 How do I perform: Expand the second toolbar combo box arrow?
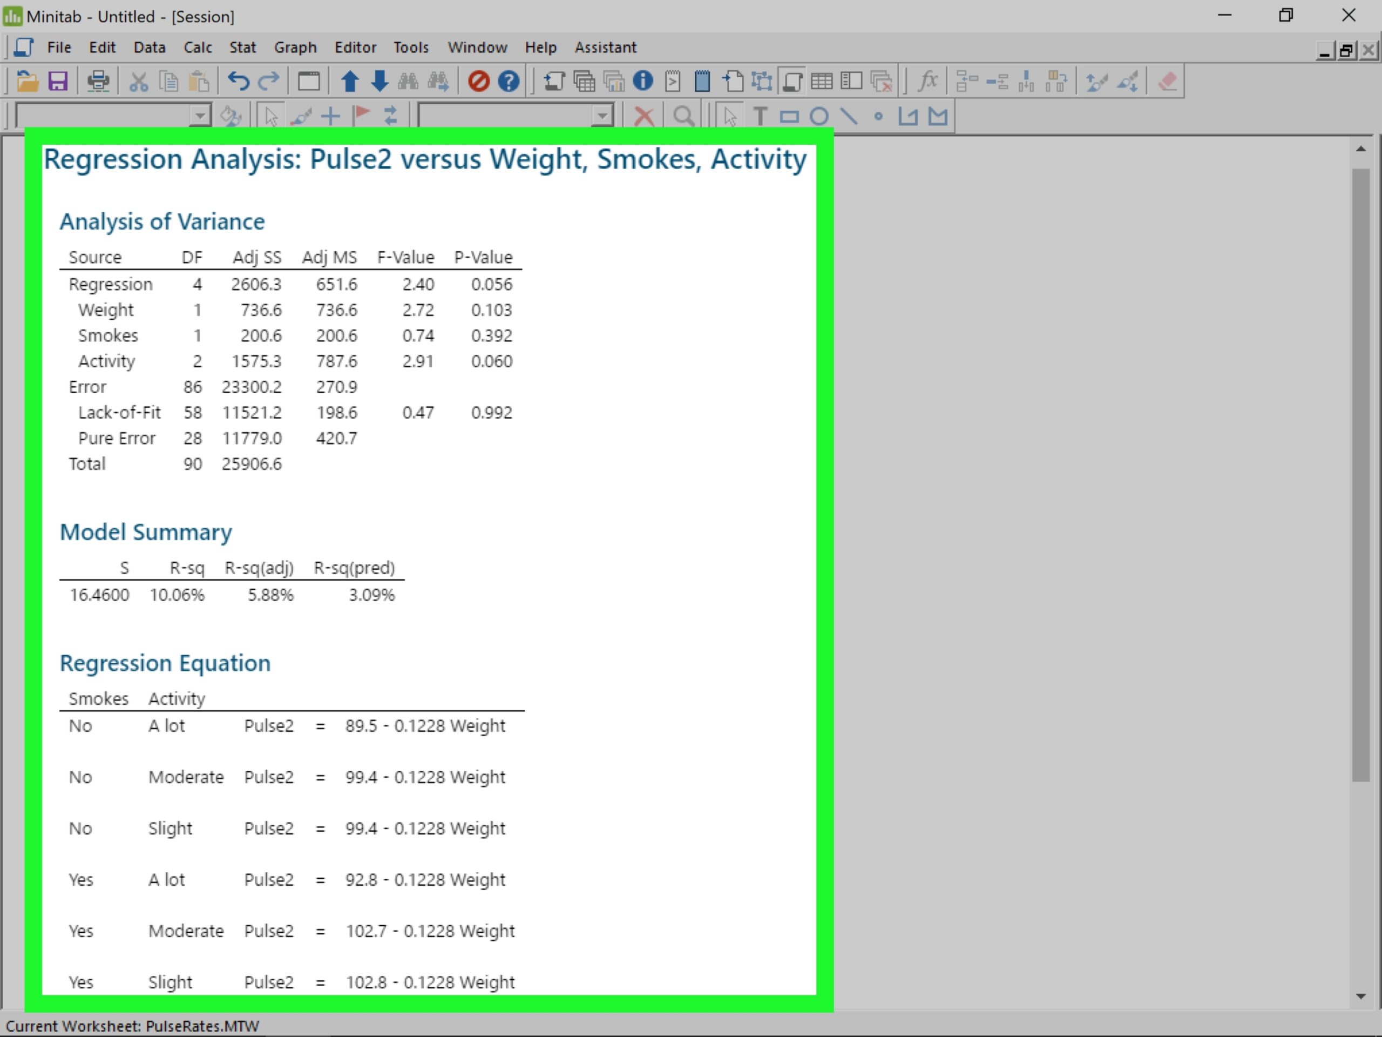coord(602,116)
